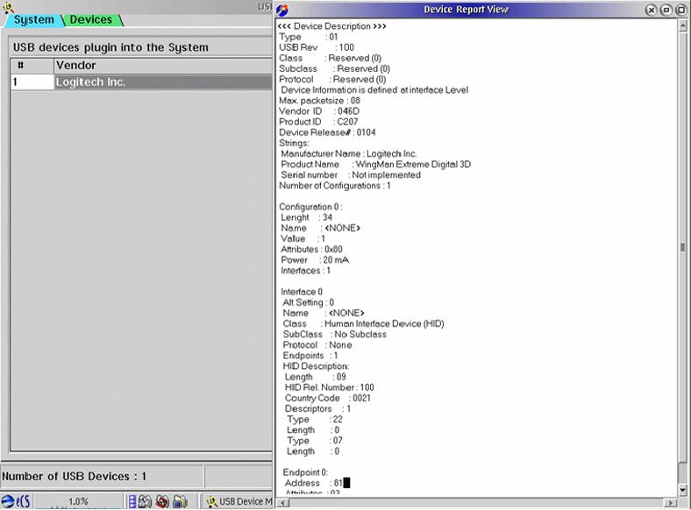The height and width of the screenshot is (510, 691).
Task: Click the 'SubClass : No Subclass' line
Action: pyautogui.click(x=334, y=334)
